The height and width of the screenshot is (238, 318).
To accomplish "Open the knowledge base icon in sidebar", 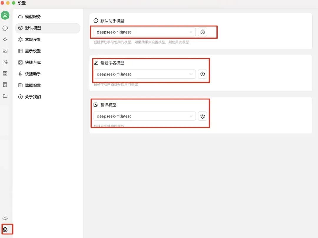I will tap(5, 85).
